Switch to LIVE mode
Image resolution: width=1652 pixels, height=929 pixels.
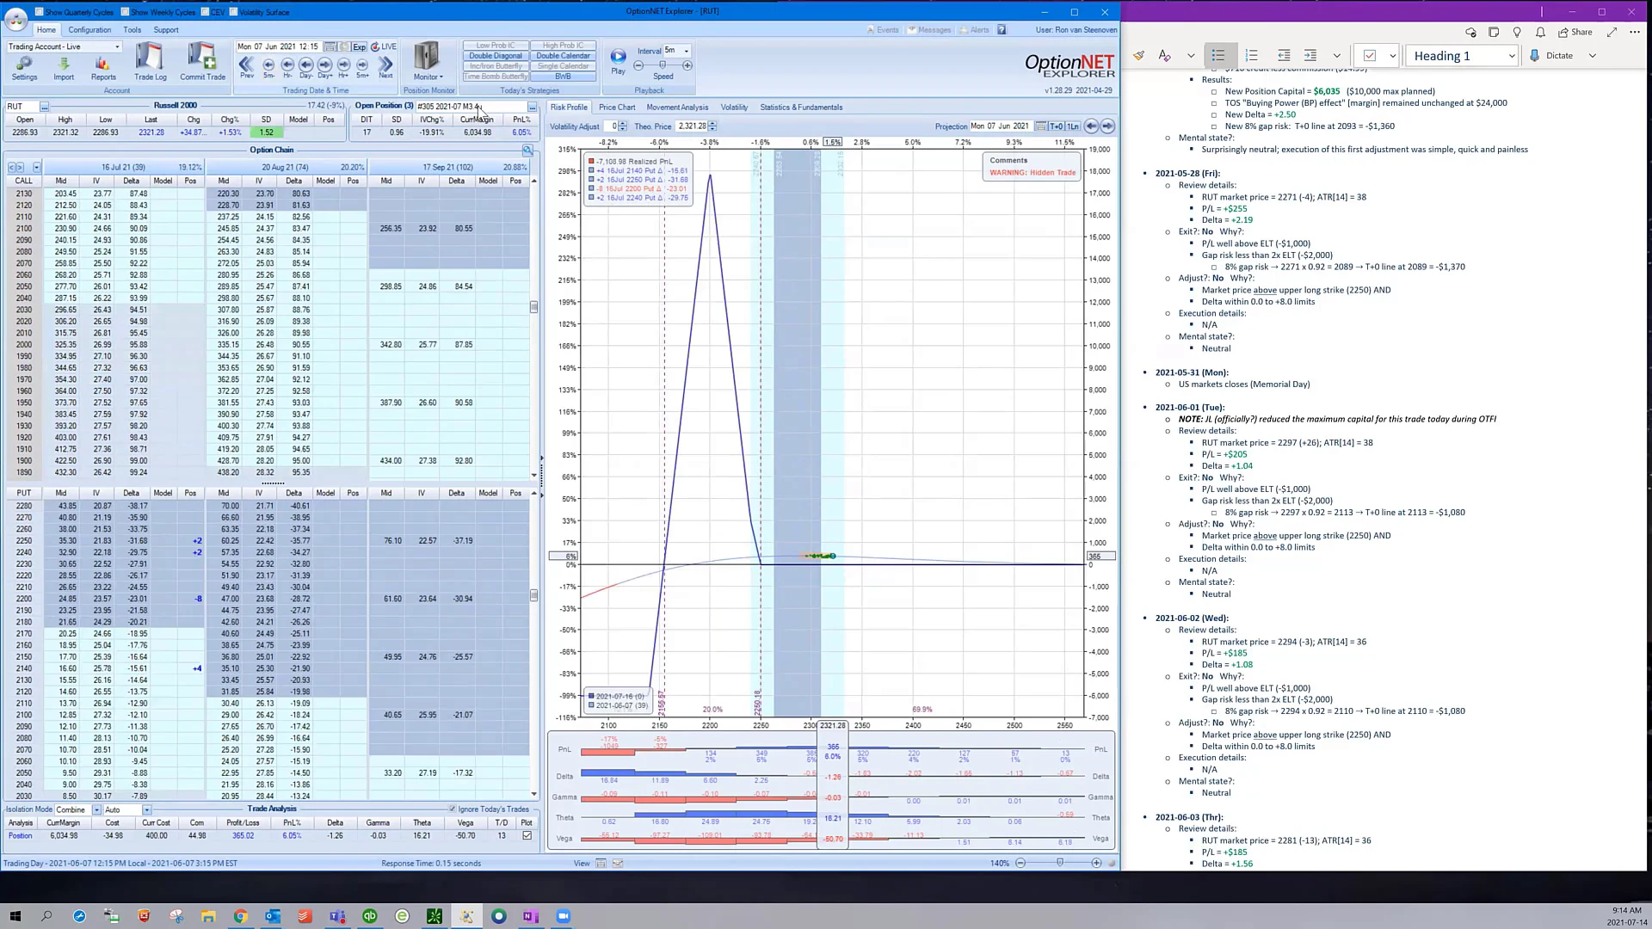[384, 46]
